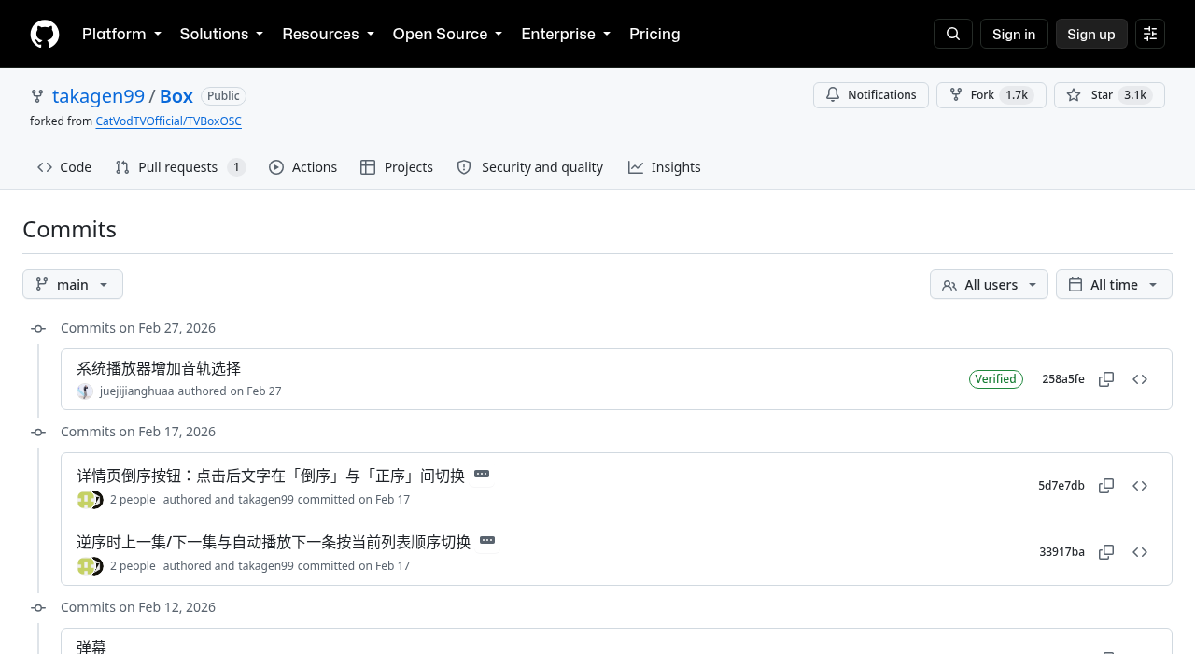Browse repository at commit 5d7e7db

tap(1140, 486)
